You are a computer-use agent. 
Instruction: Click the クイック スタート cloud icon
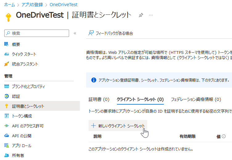pyautogui.click(x=6, y=54)
